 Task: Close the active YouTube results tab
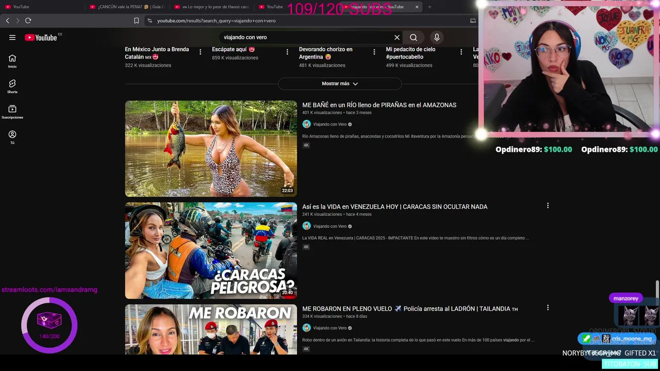(417, 7)
